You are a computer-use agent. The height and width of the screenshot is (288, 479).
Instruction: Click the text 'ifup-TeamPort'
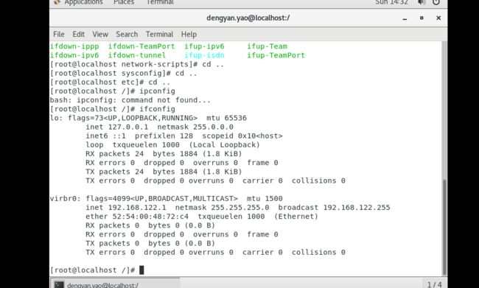click(x=276, y=55)
